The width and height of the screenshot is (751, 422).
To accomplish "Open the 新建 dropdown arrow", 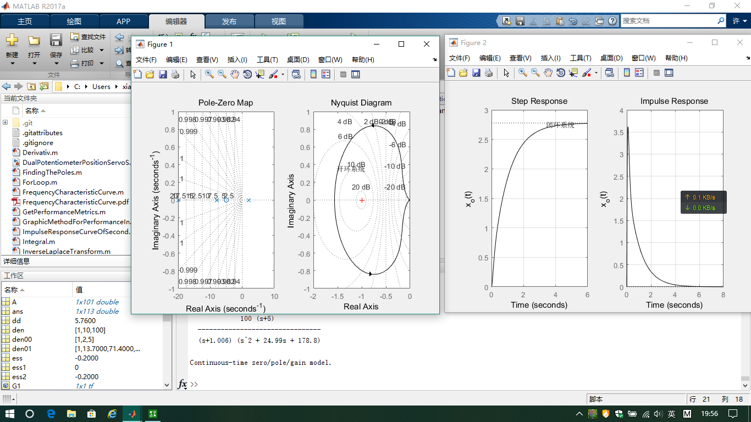I will pyautogui.click(x=12, y=63).
